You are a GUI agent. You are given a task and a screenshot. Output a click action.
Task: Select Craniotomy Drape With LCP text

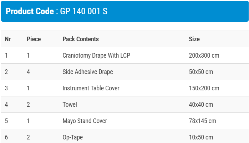(x=96, y=55)
